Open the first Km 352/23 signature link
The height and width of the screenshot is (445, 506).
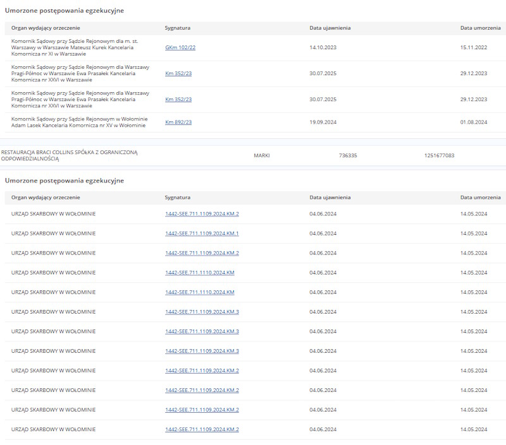(178, 73)
